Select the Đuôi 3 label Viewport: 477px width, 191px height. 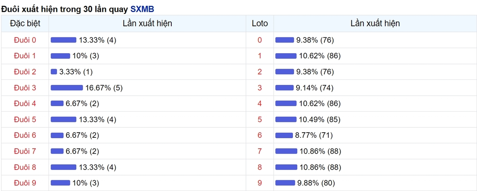(x=25, y=88)
